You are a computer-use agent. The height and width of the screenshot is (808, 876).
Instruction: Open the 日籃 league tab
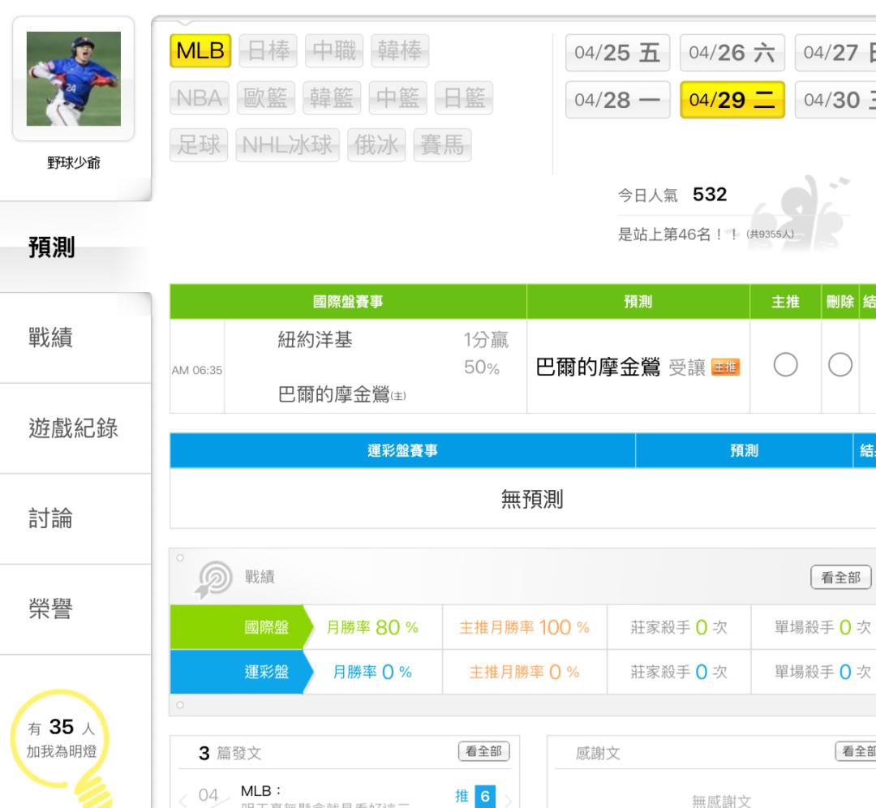coord(464,98)
